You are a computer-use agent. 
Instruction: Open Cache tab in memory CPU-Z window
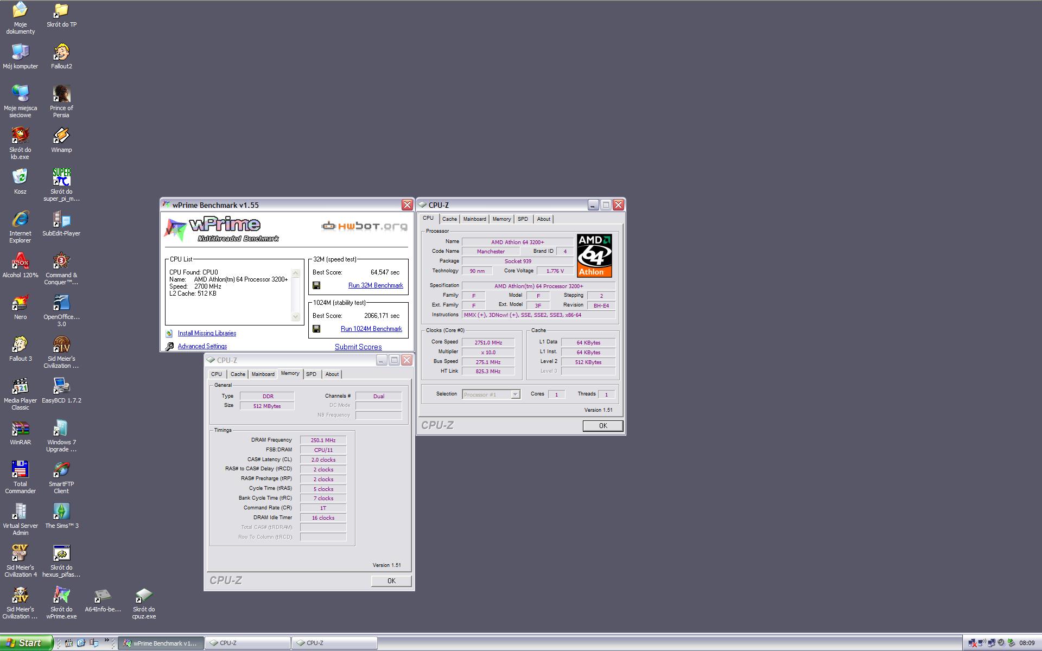pyautogui.click(x=238, y=374)
